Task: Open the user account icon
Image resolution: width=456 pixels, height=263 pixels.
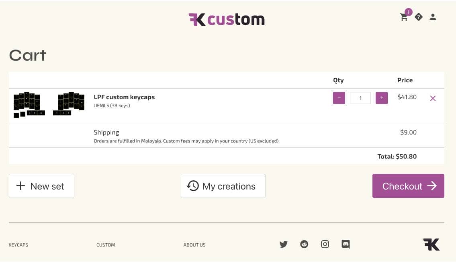Action: click(x=433, y=17)
